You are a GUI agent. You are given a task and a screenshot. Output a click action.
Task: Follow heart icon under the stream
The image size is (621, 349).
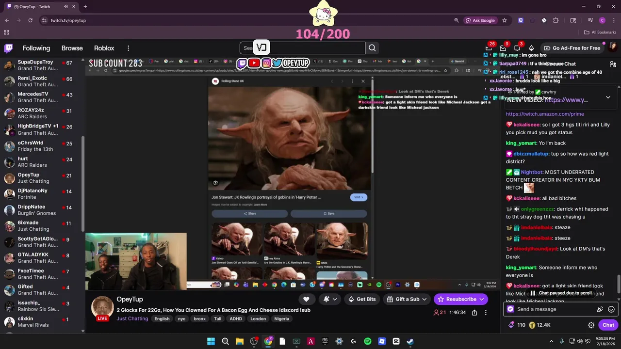pos(306,299)
